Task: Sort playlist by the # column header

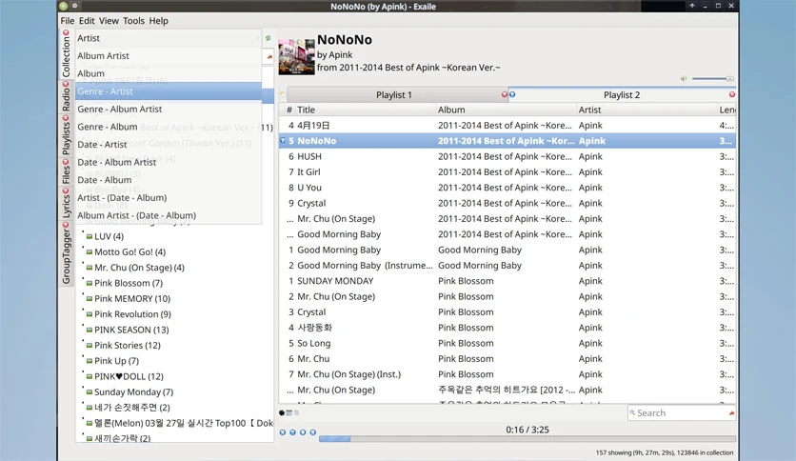Action: tap(289, 110)
